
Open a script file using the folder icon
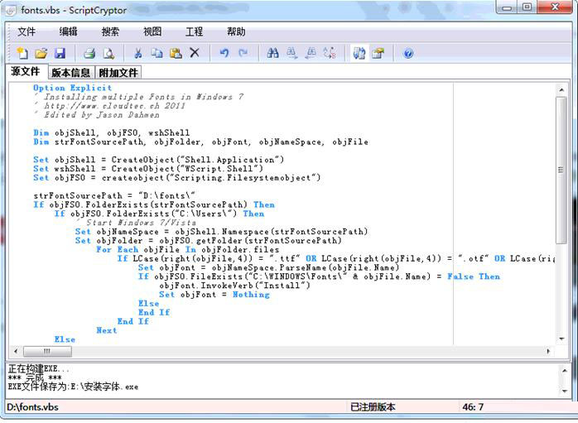[x=41, y=54]
